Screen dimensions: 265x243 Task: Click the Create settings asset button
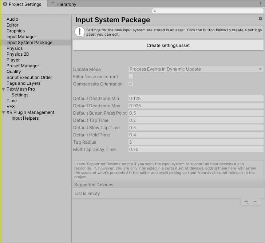click(x=168, y=45)
